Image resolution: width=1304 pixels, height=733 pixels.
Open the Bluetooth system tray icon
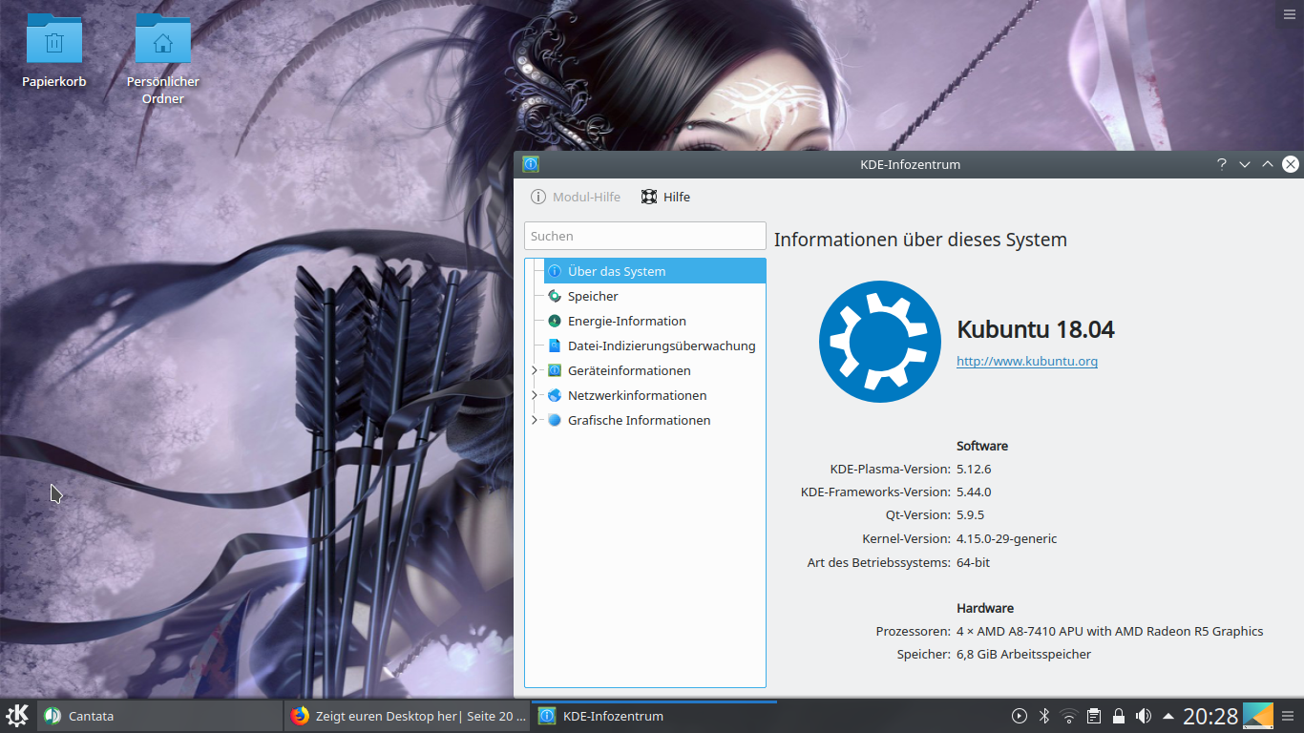[1045, 715]
